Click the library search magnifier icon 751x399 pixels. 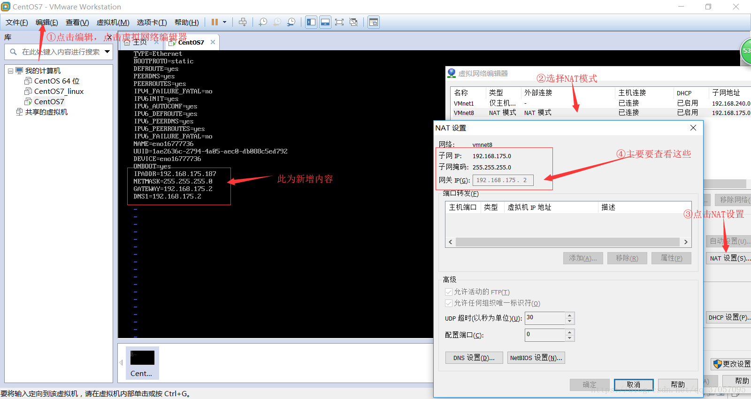(13, 52)
